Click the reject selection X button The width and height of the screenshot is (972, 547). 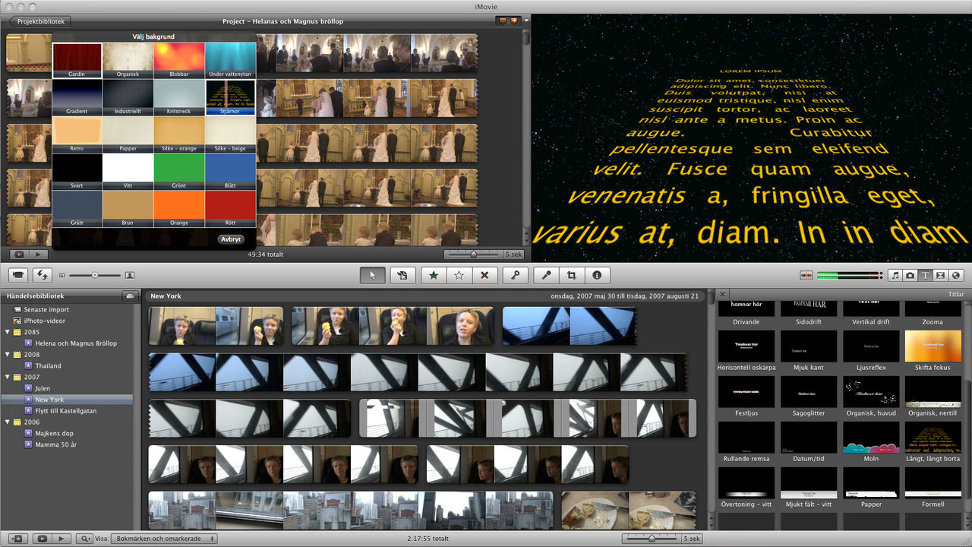click(484, 275)
